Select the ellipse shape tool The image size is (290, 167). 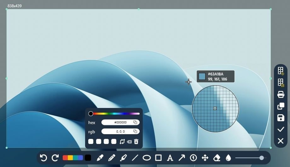tap(147, 158)
